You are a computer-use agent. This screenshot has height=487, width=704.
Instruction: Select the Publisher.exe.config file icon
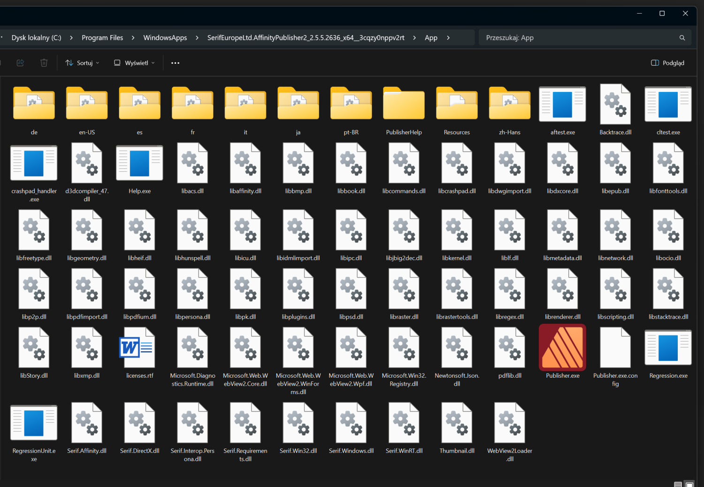615,348
